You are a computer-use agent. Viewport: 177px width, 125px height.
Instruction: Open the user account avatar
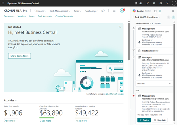click(x=174, y=3)
